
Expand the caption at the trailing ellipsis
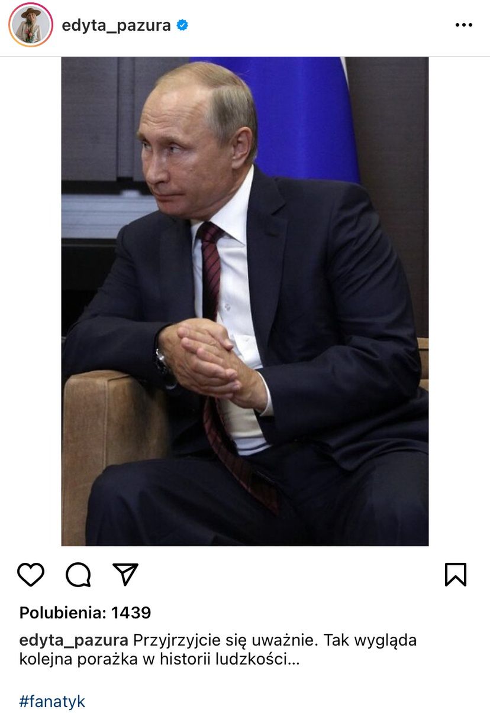point(294,659)
